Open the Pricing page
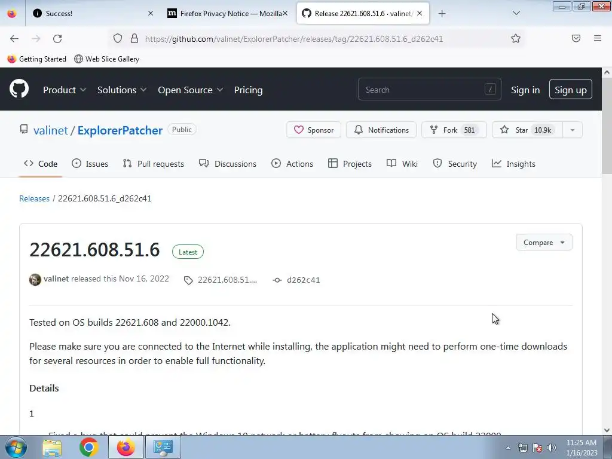612x459 pixels. tap(248, 90)
